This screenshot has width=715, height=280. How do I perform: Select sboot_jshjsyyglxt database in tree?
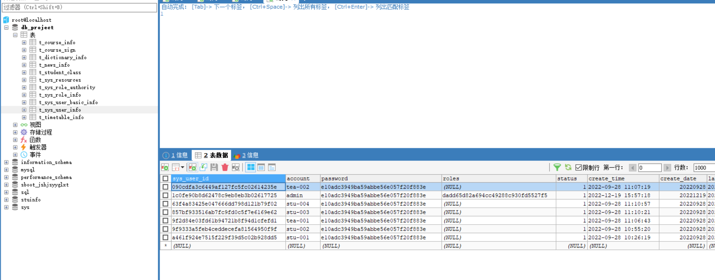[45, 185]
